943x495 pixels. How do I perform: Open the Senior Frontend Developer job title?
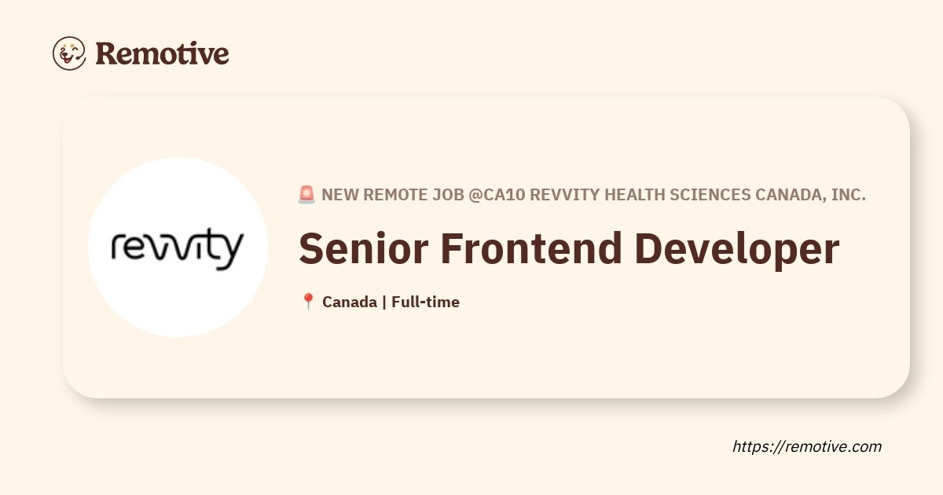coord(569,248)
